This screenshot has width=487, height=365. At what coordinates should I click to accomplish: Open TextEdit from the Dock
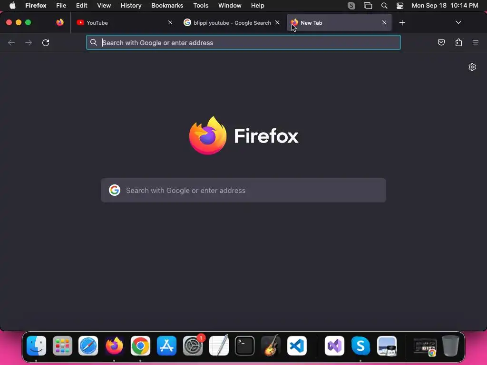click(219, 346)
